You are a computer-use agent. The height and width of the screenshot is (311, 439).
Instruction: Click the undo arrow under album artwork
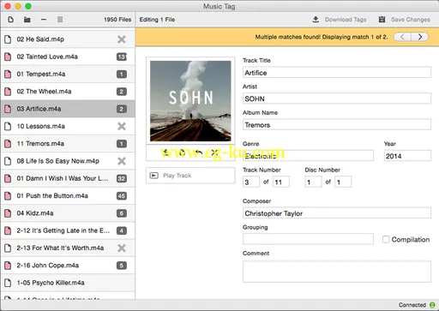pos(198,153)
